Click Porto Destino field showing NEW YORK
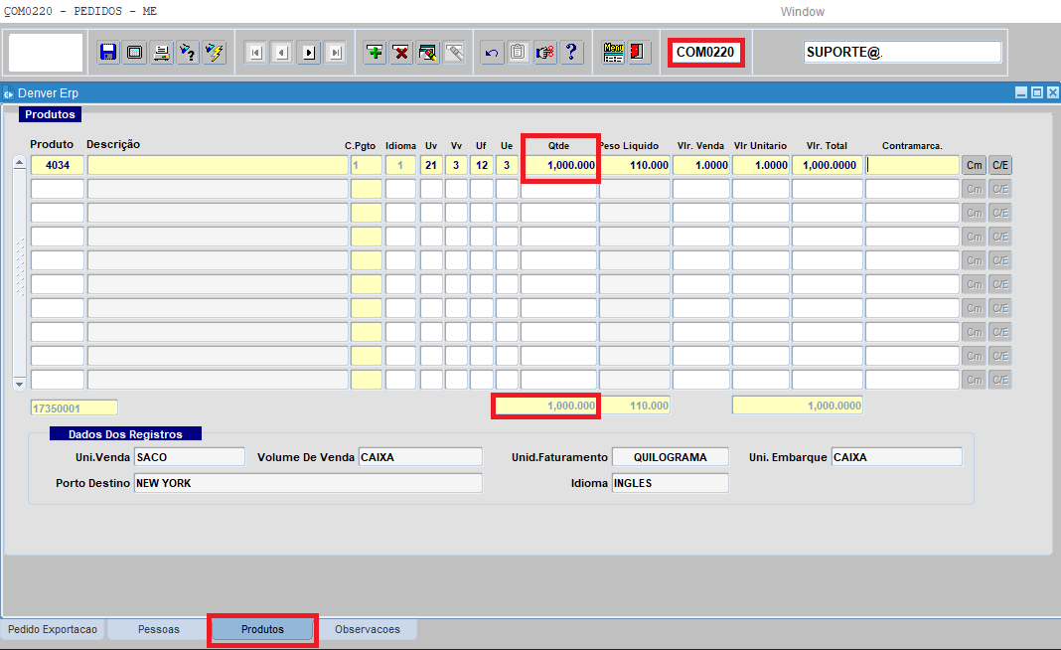This screenshot has height=650, width=1061. 309,483
